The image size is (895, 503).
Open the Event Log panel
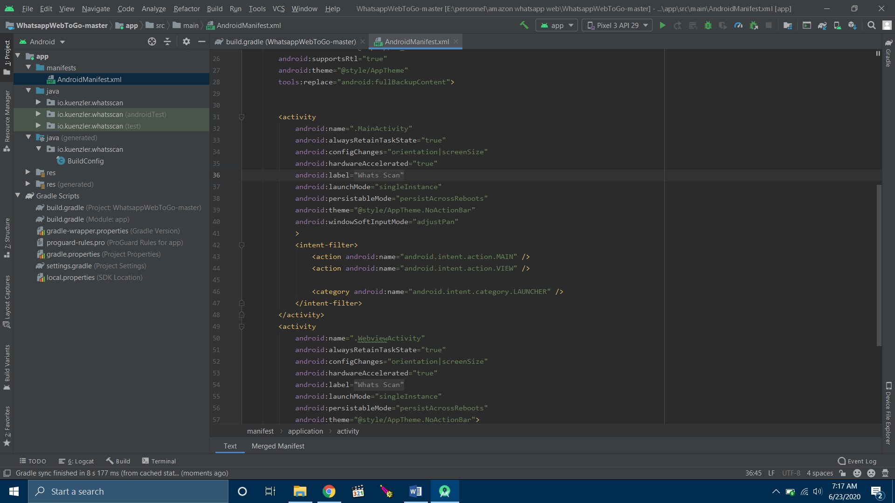click(857, 461)
